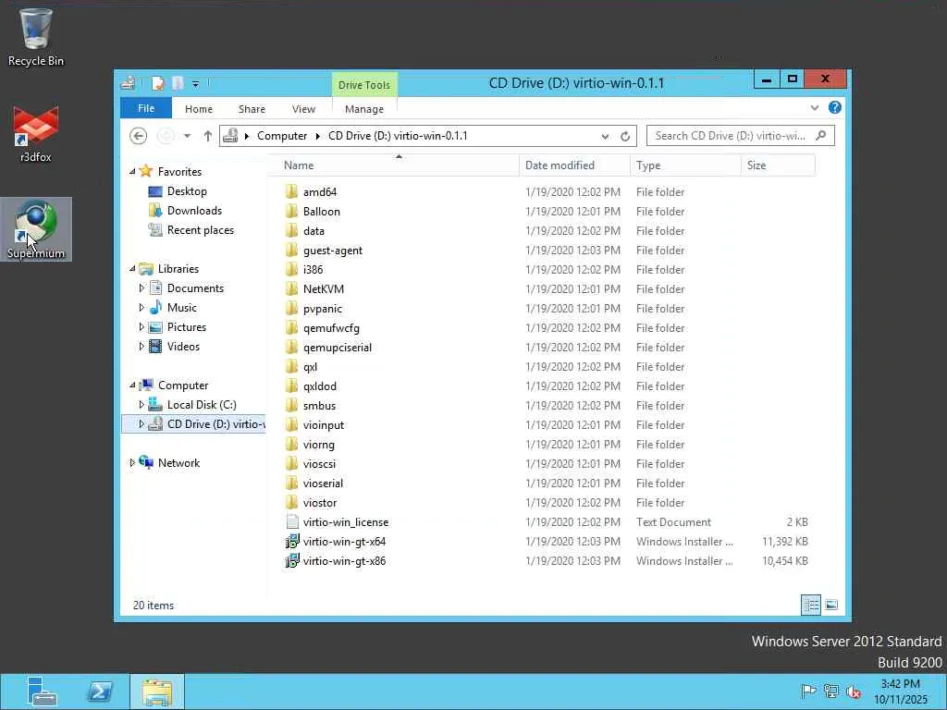Switch to the Home ribbon tab

coord(199,109)
